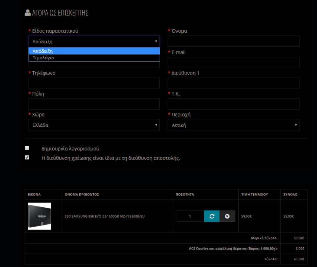Focus the E-mail input field
Viewport: 317px width, 267px height.
(233, 63)
